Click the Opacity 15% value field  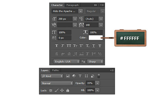click(91, 83)
